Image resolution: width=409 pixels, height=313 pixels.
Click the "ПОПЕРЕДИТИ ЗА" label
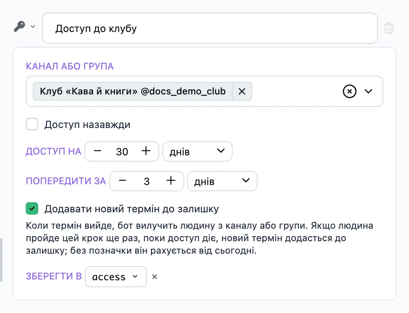coord(66,181)
